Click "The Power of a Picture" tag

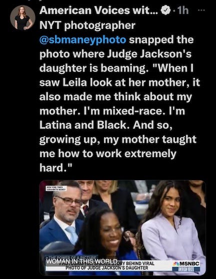pyautogui.click(x=71, y=258)
